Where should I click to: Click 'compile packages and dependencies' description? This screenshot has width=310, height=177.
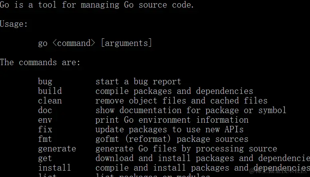point(174,91)
